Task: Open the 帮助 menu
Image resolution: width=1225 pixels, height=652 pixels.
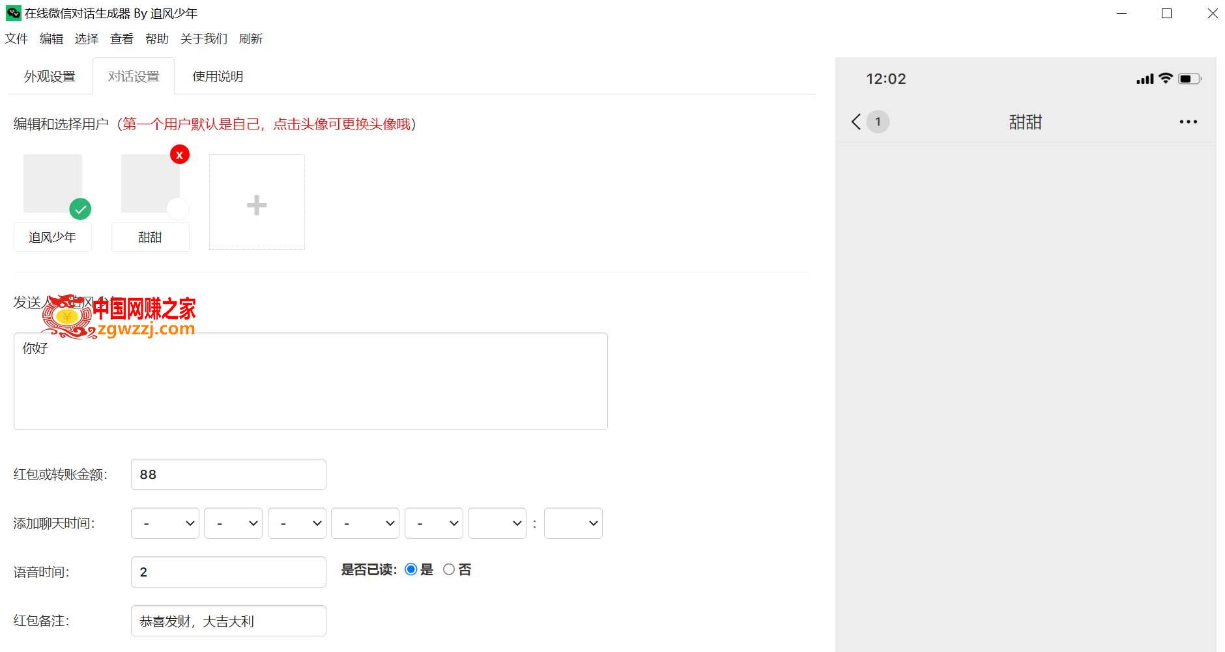Action: click(157, 39)
